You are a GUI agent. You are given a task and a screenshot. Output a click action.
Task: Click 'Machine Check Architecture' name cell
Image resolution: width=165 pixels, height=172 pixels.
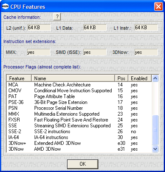[62, 85]
